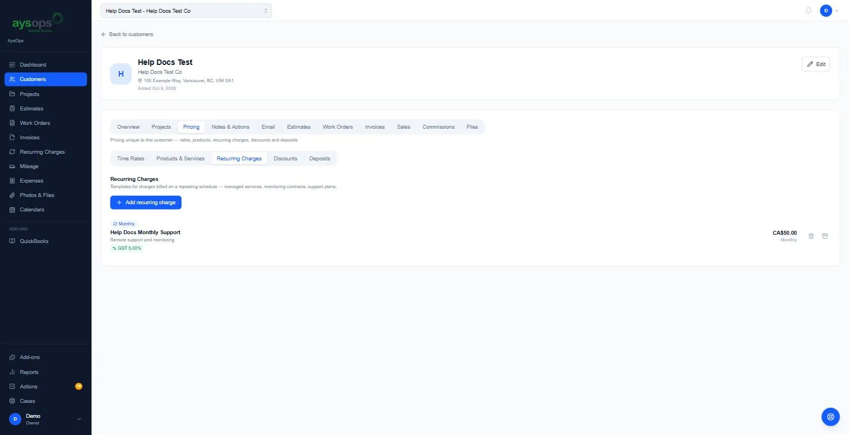
Task: Click the CA$50.00 amount
Action: pyautogui.click(x=785, y=233)
